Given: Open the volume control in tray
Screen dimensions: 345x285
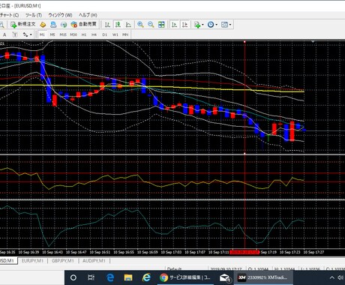Looking at the screenshot, I should click(340, 277).
